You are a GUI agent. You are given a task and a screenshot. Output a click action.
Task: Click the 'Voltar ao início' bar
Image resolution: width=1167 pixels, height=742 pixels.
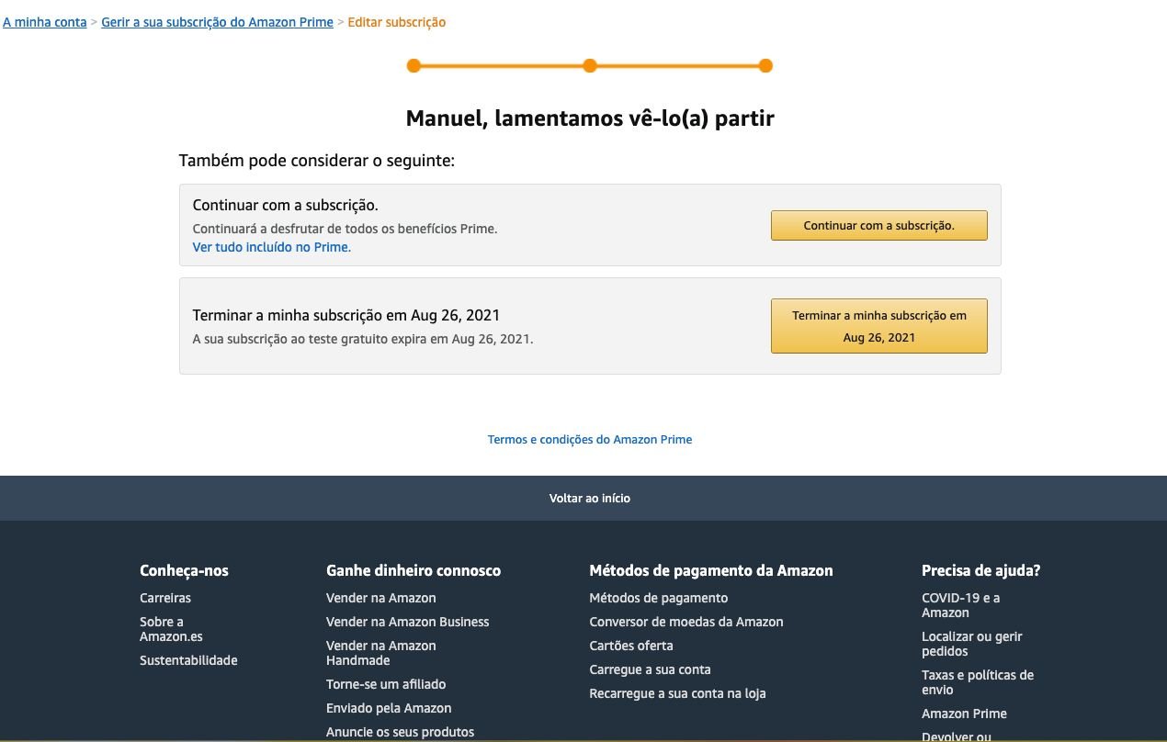tap(583, 498)
